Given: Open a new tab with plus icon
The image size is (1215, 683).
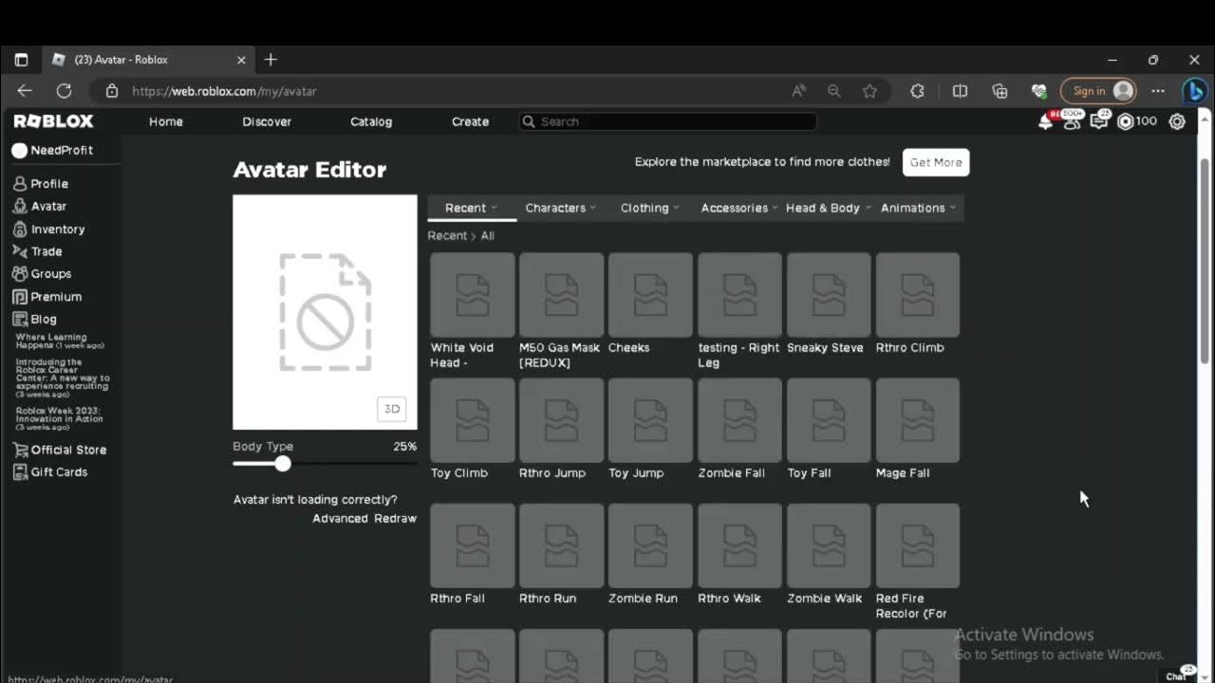Looking at the screenshot, I should (271, 60).
